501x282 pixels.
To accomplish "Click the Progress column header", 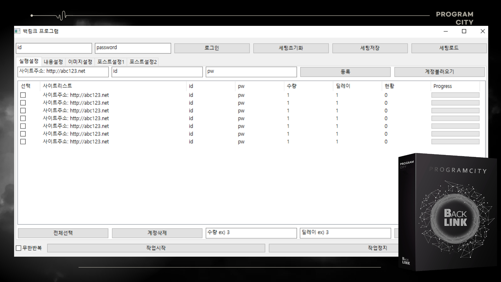I will click(x=455, y=86).
